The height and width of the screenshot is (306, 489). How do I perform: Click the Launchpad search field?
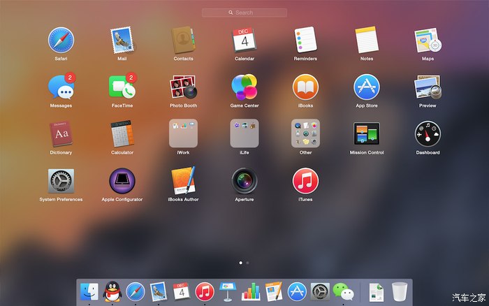click(x=245, y=13)
